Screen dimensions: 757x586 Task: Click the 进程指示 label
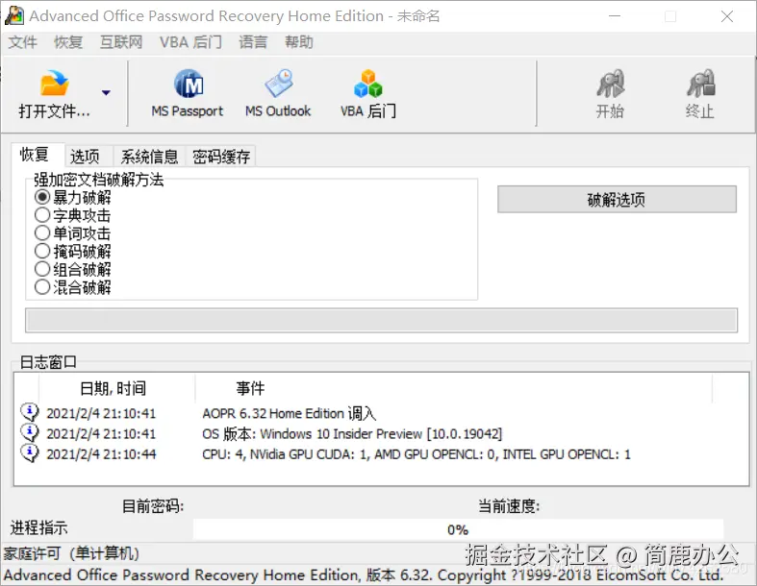pyautogui.click(x=39, y=528)
